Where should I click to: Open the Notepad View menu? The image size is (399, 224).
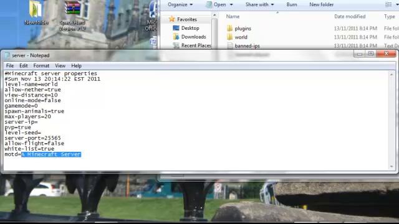pos(60,66)
